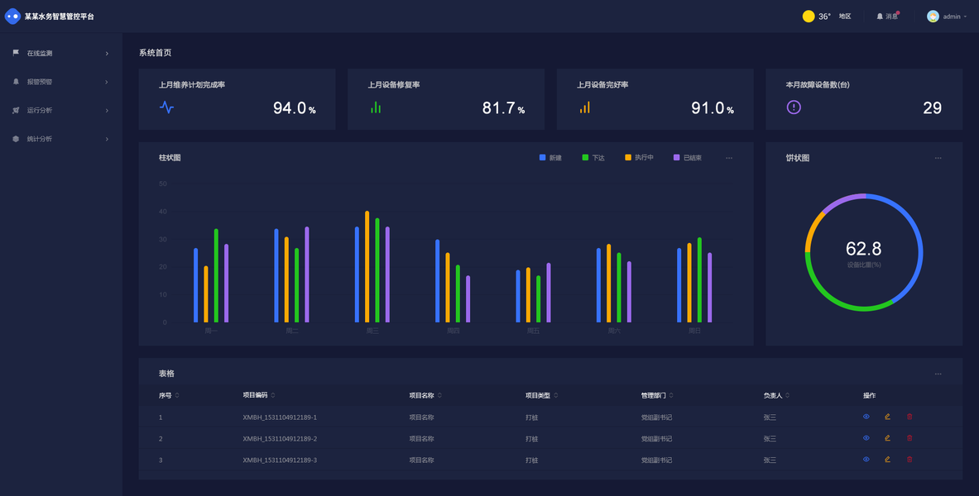979x496 pixels.
Task: Click the rocket icon beside 运行分析
Action: click(x=16, y=111)
